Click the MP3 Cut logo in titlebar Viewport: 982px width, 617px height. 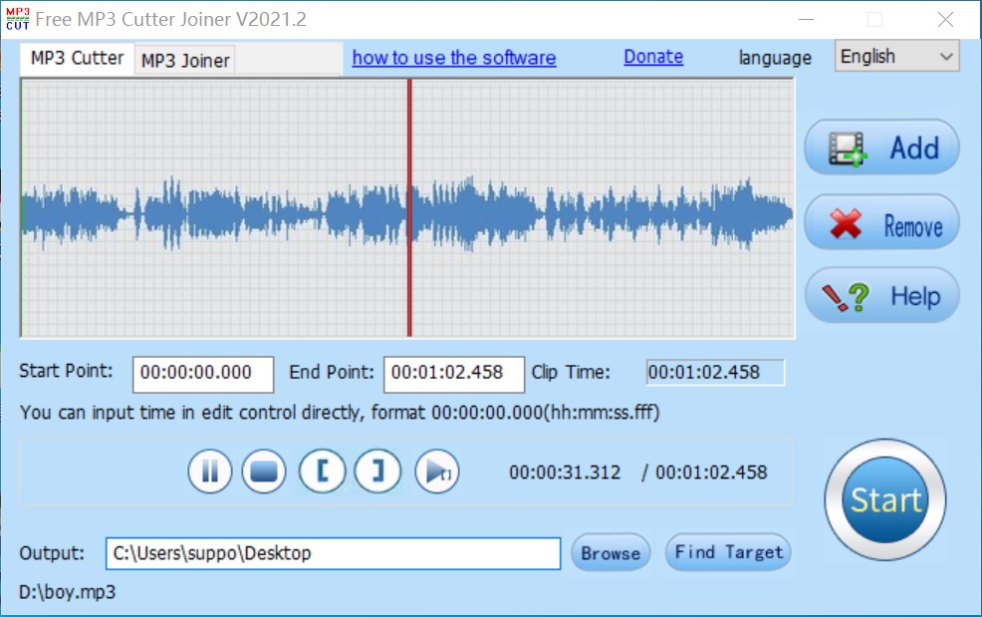point(17,18)
